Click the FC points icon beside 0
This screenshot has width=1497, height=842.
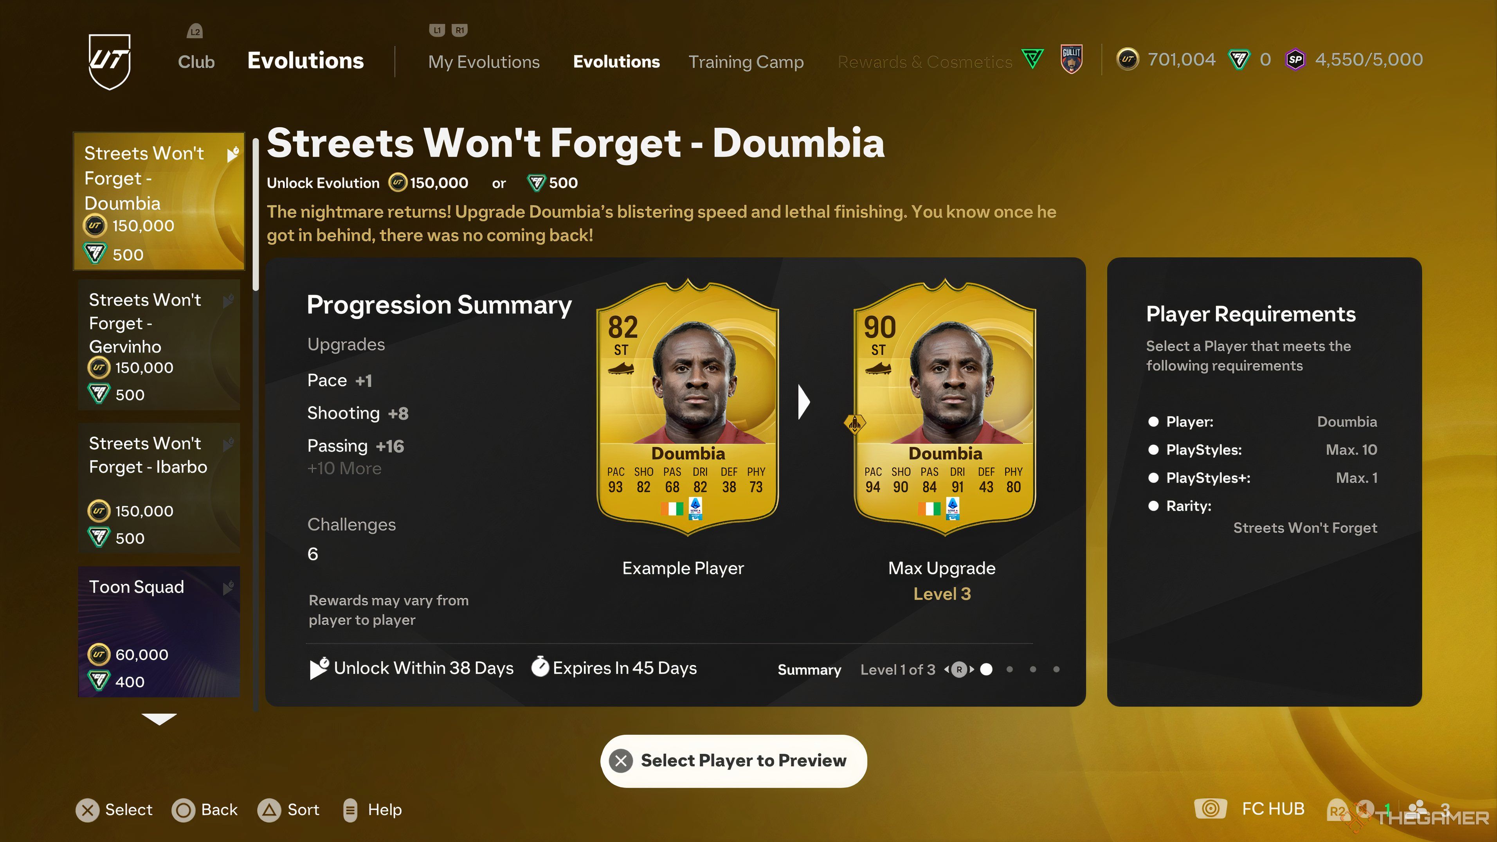pyautogui.click(x=1238, y=59)
